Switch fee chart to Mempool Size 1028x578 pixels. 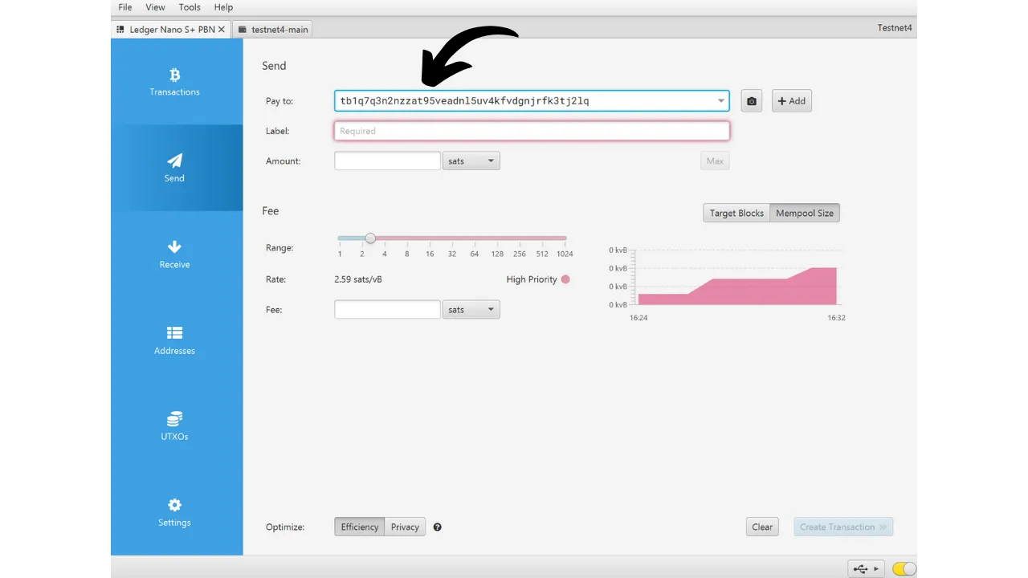(x=805, y=214)
